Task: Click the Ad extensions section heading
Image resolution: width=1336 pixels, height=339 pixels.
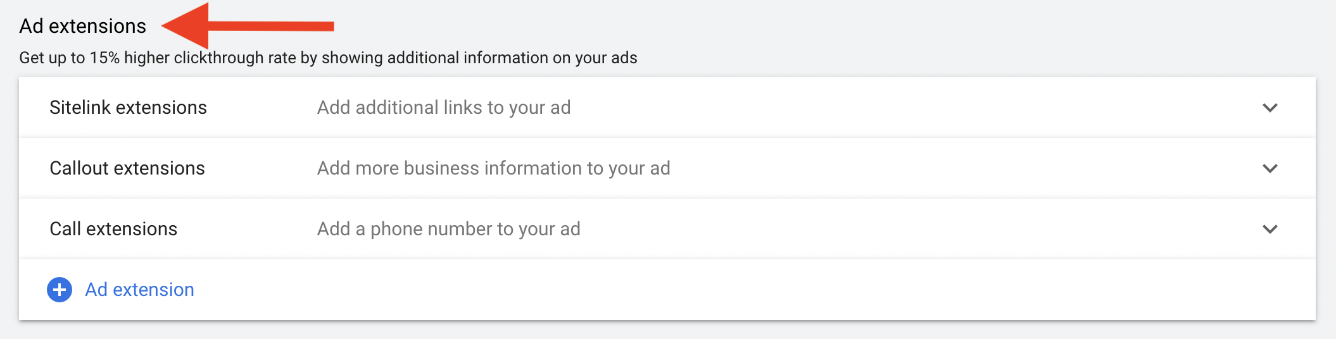Action: 82,26
